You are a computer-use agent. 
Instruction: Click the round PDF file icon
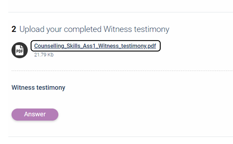pyautogui.click(x=20, y=50)
